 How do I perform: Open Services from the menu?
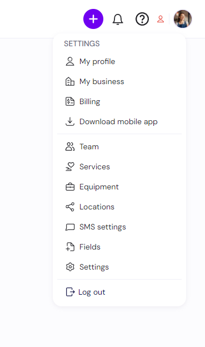119,167
